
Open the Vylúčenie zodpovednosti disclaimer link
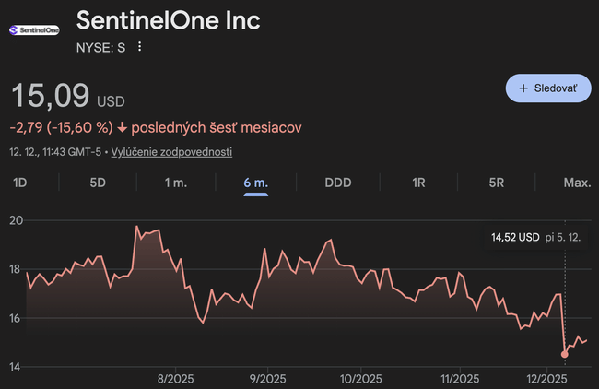pyautogui.click(x=171, y=151)
